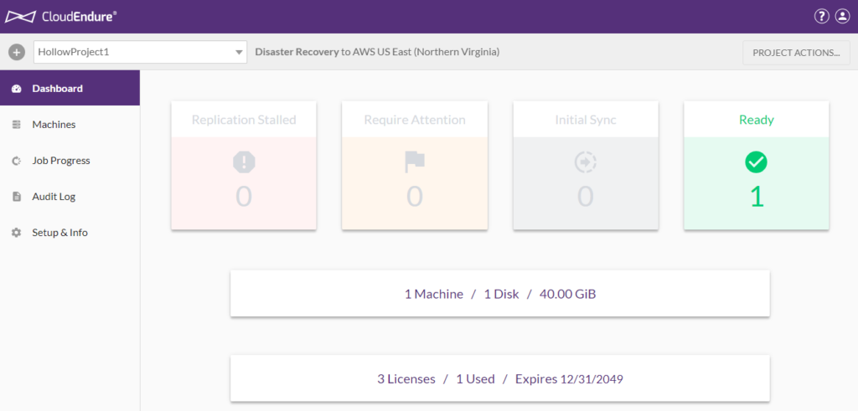Click the Job Progress spinner icon
Image resolution: width=858 pixels, height=411 pixels.
pos(16,161)
